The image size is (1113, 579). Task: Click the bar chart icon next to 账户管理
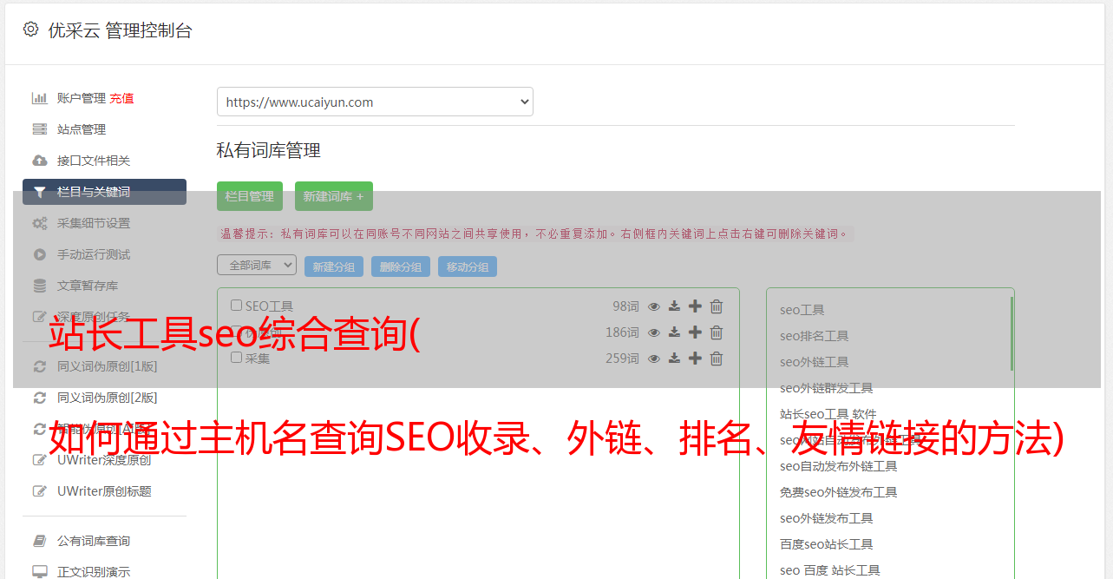click(x=39, y=98)
